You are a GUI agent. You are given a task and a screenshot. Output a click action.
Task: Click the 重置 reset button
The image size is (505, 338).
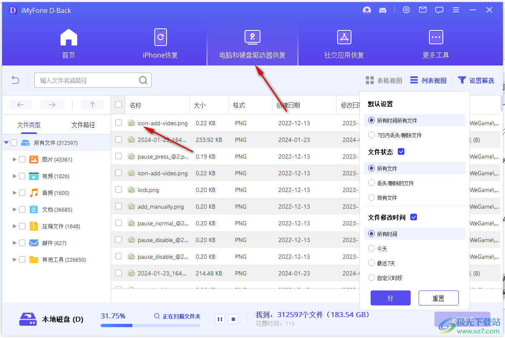(438, 298)
